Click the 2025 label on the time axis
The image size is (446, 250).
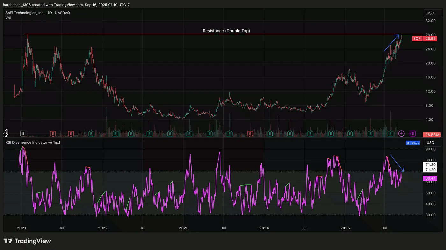coord(345,228)
